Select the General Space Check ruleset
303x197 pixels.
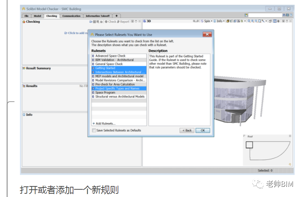click(119, 64)
